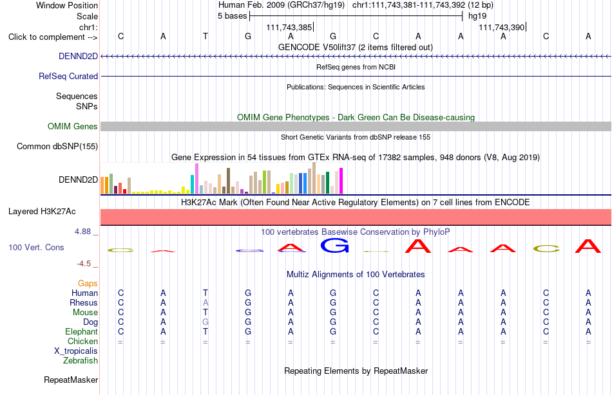Open the RefSeq Curated track label
612x395 pixels.
(68, 76)
